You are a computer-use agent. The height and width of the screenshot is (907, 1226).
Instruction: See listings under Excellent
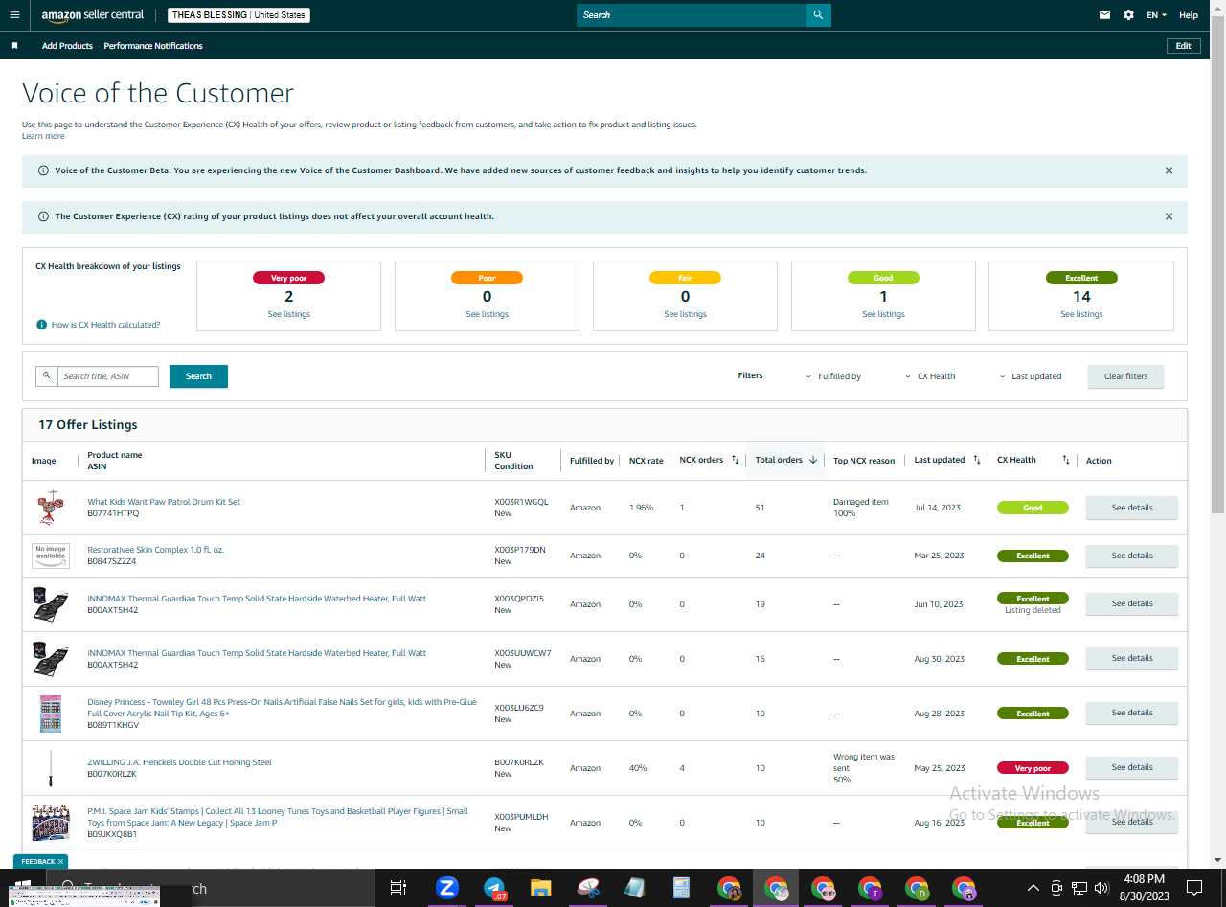pyautogui.click(x=1081, y=314)
